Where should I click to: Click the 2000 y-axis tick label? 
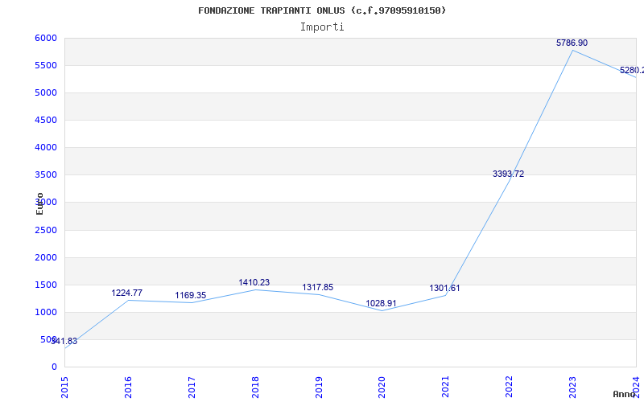[x=46, y=257]
